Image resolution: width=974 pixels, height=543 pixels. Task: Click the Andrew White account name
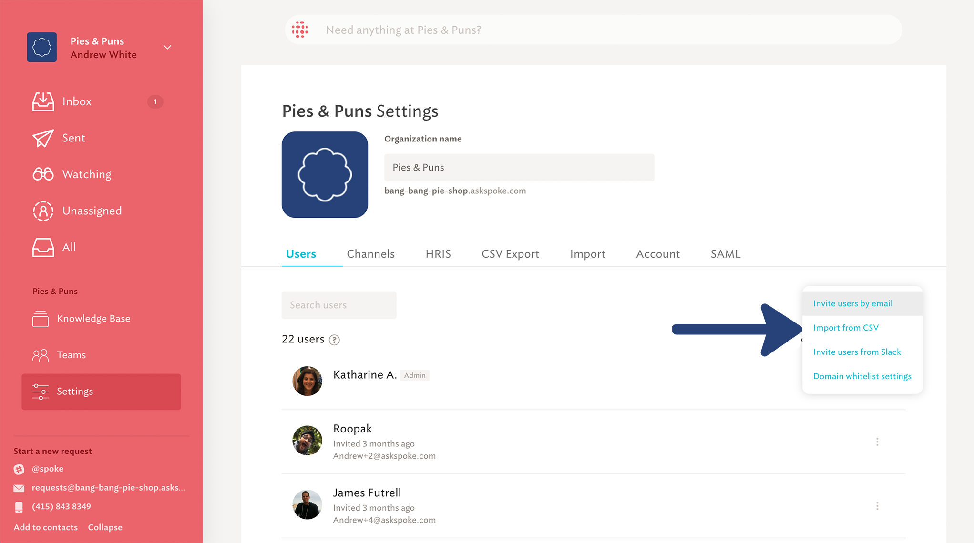click(x=103, y=55)
